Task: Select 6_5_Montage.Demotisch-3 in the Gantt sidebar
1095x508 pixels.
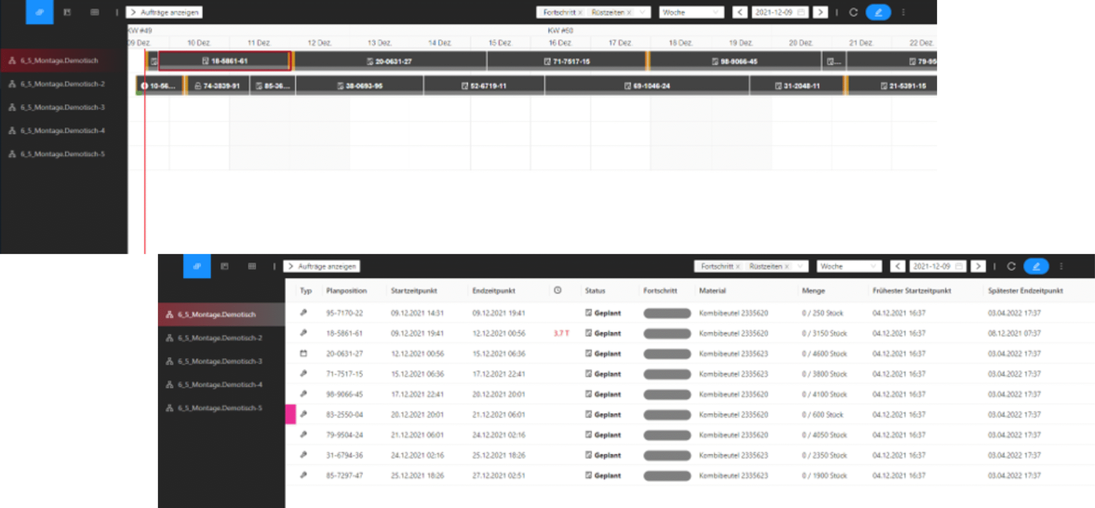Action: click(x=62, y=107)
